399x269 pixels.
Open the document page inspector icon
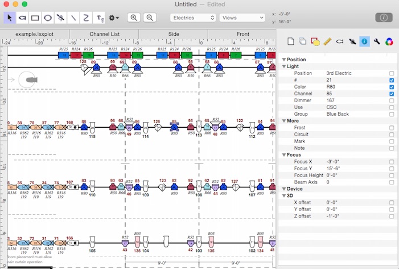pos(291,41)
